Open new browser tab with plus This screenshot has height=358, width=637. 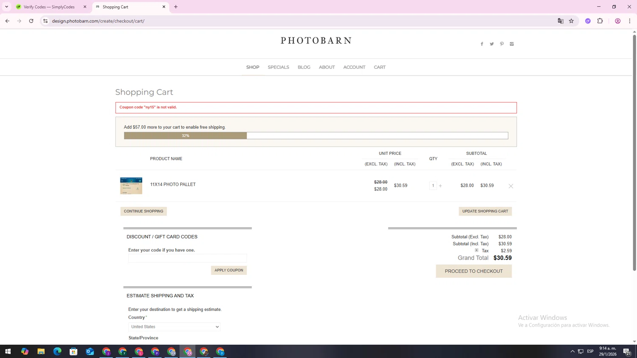(176, 7)
